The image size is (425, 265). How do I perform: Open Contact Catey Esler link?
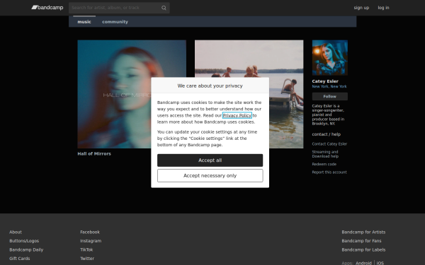(x=329, y=144)
